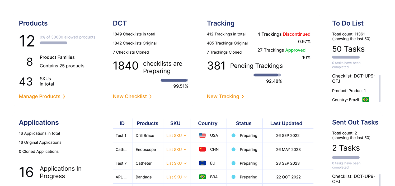Viewport: 395px width, 186px height.
Task: Sort by Last Updated column header
Action: pos(286,123)
